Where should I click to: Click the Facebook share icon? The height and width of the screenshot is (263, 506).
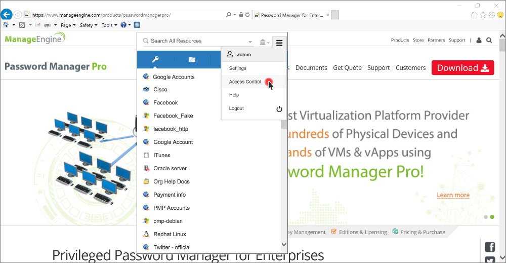click(x=490, y=247)
